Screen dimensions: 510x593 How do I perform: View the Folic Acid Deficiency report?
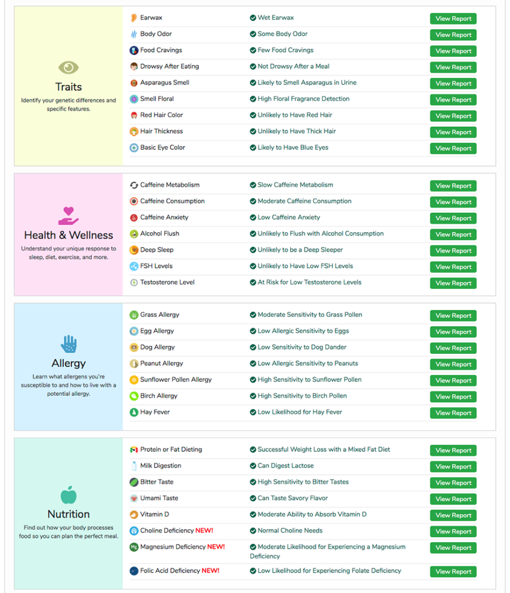coord(452,571)
